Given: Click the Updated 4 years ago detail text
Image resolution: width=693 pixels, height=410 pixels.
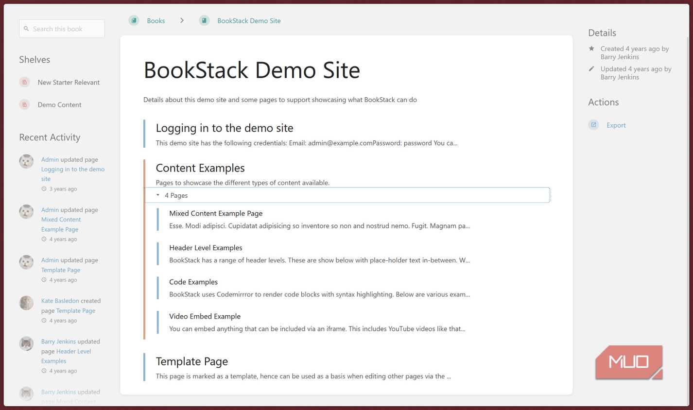Looking at the screenshot, I should point(636,73).
